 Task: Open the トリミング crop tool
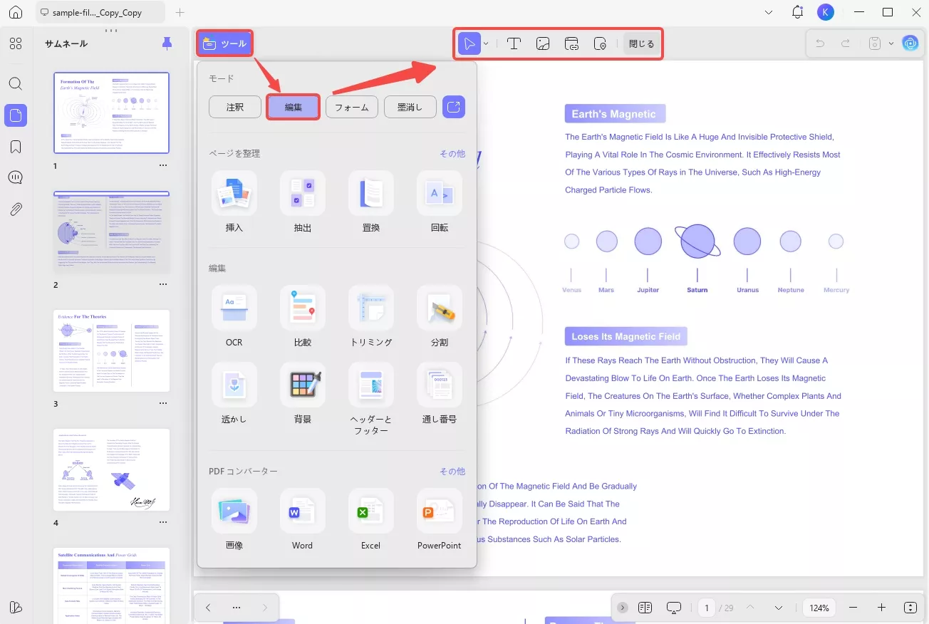point(370,316)
